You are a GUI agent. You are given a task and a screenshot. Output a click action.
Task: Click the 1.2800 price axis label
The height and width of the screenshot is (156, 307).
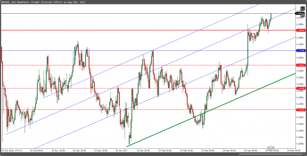click(x=299, y=37)
